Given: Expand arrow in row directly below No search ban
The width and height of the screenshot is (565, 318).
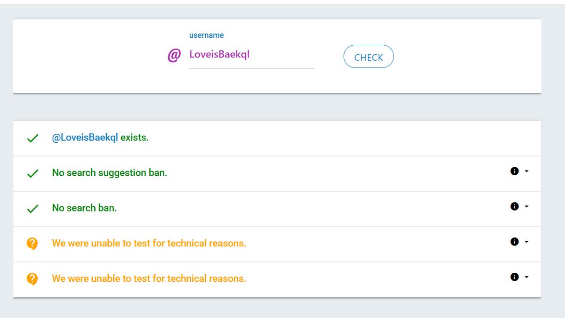Looking at the screenshot, I should click(526, 242).
